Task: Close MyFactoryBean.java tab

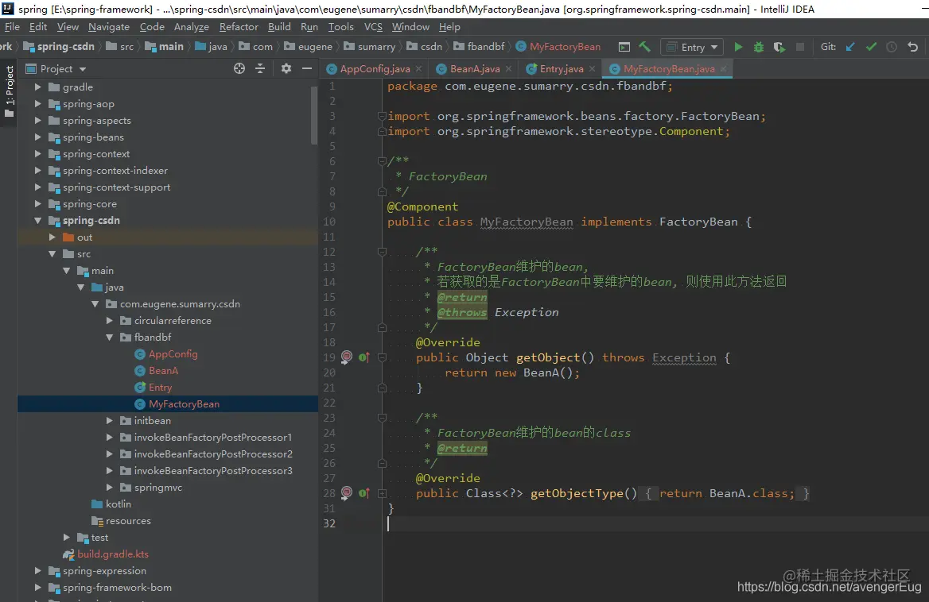Action: tap(724, 68)
